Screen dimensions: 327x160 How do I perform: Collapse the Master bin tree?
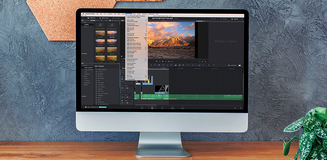click(x=82, y=22)
